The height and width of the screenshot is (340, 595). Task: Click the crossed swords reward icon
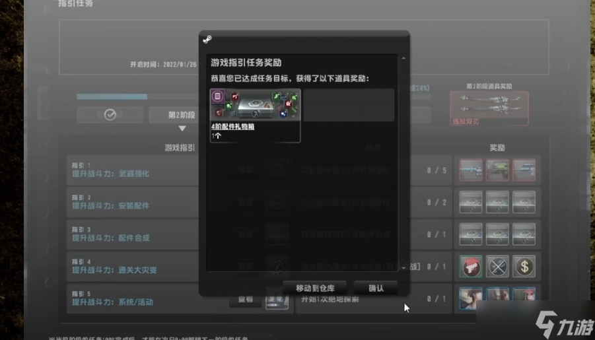(x=497, y=267)
